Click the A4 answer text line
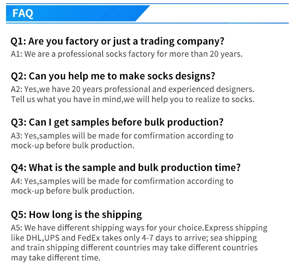 pyautogui.click(x=122, y=181)
